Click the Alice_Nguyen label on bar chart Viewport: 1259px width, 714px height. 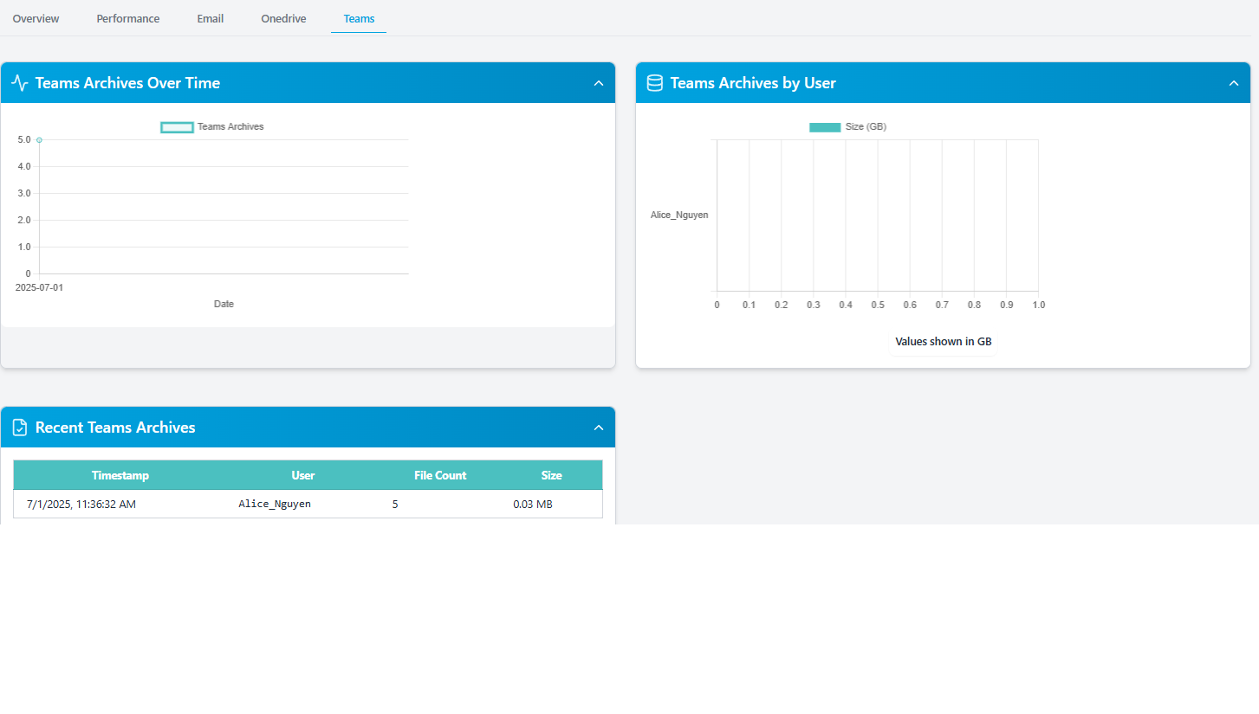tap(679, 215)
